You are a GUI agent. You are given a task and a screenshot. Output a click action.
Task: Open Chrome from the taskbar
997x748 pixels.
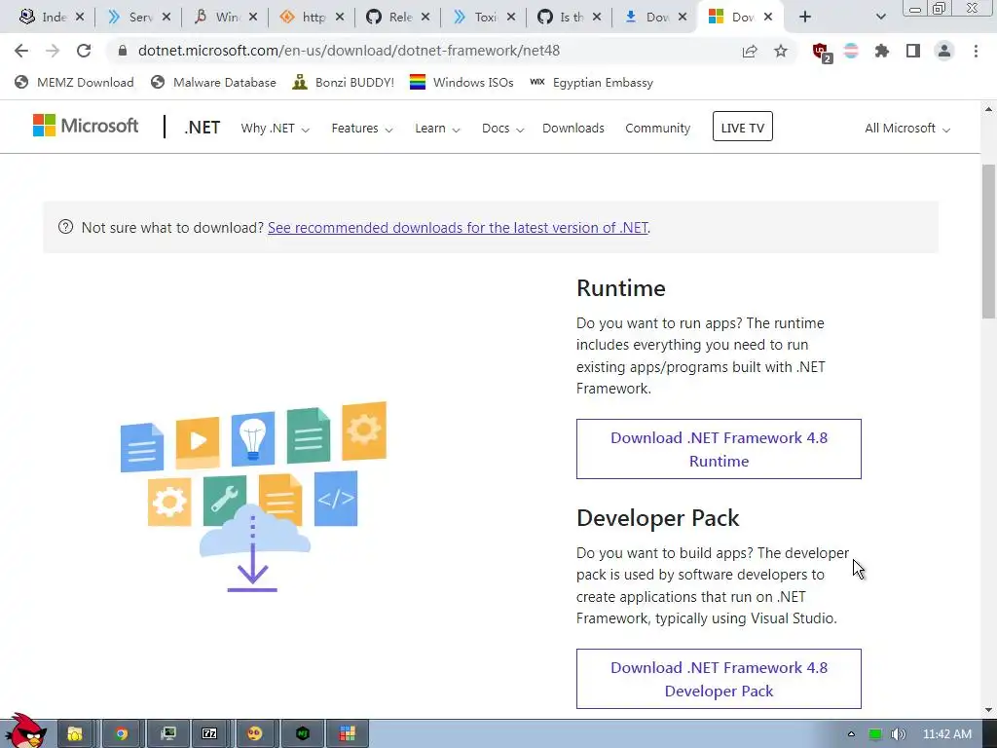pyautogui.click(x=121, y=734)
